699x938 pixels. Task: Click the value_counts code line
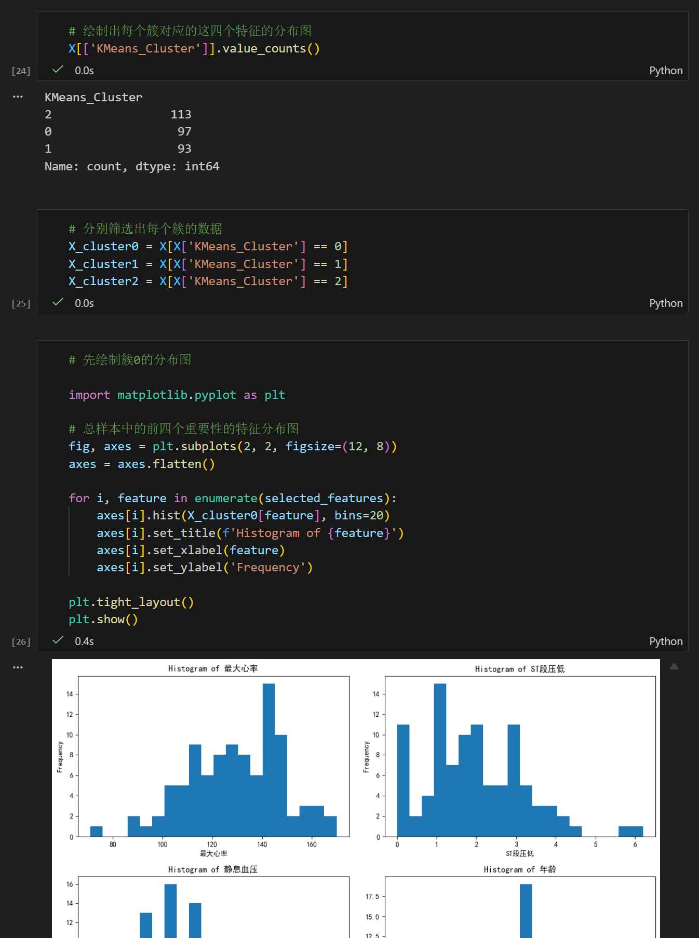pyautogui.click(x=194, y=48)
